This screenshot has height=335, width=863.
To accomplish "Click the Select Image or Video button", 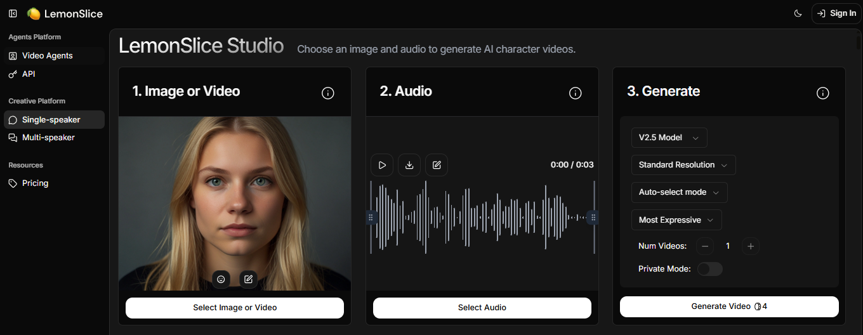I will pos(235,308).
